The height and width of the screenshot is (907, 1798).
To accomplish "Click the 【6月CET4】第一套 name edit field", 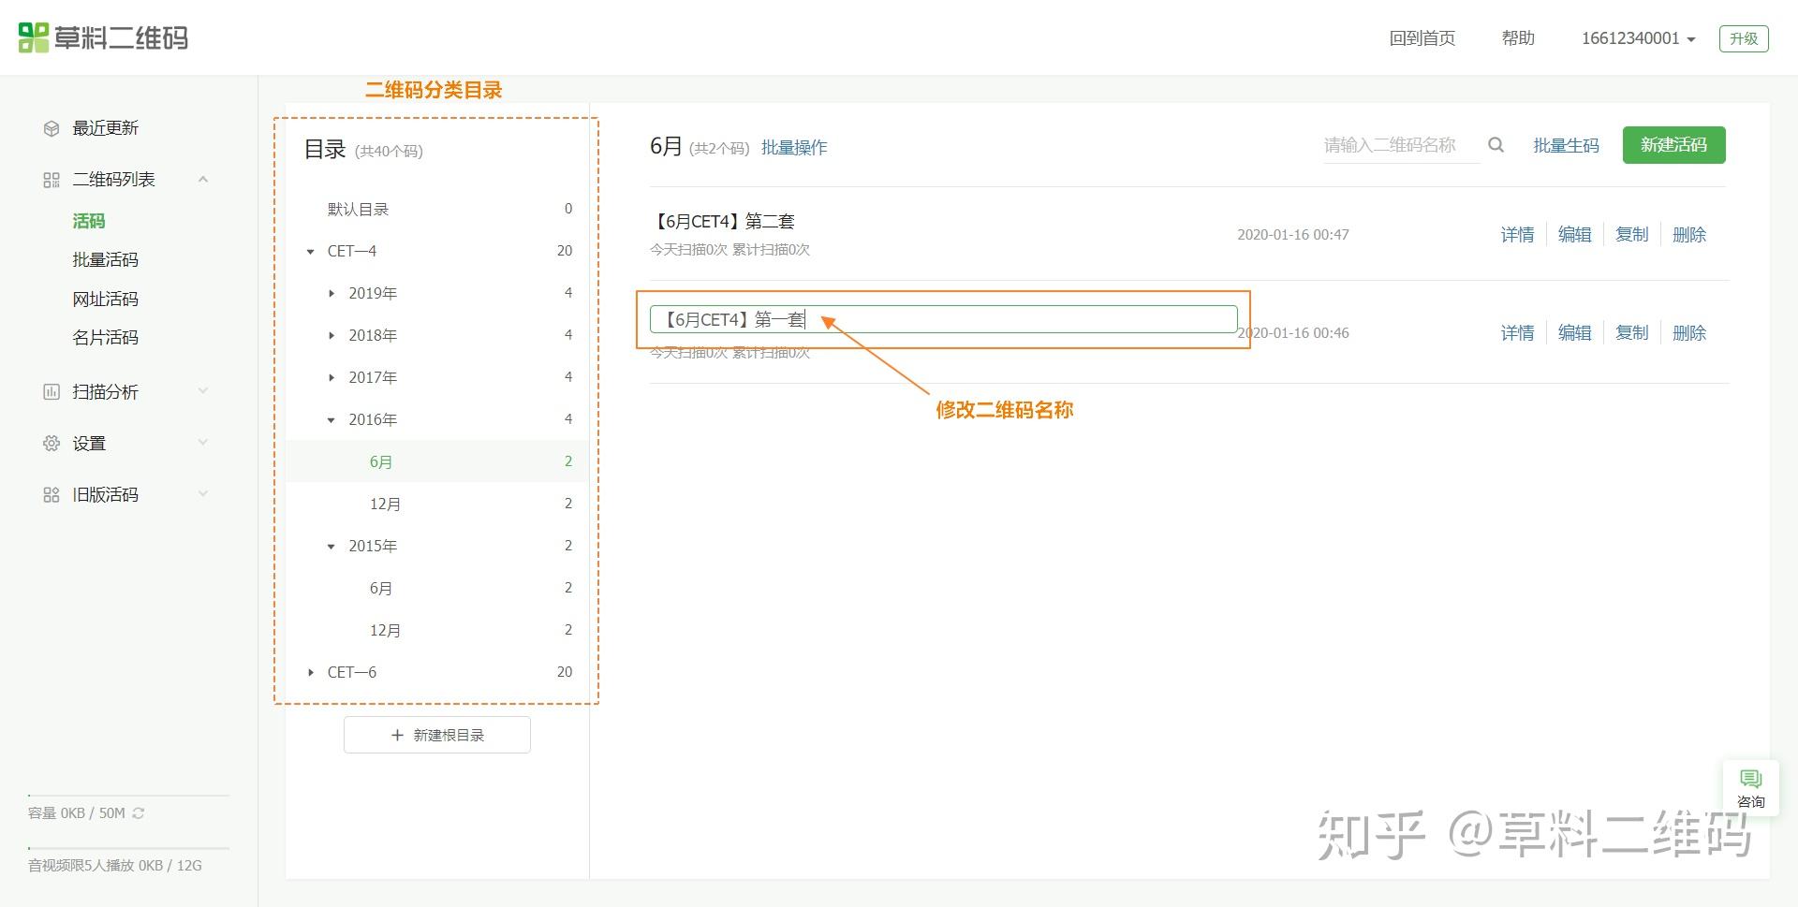I will pos(944,319).
